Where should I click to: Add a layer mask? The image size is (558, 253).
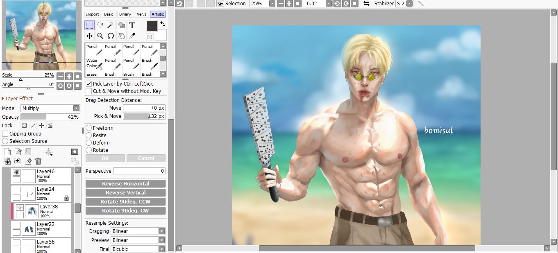(75, 152)
